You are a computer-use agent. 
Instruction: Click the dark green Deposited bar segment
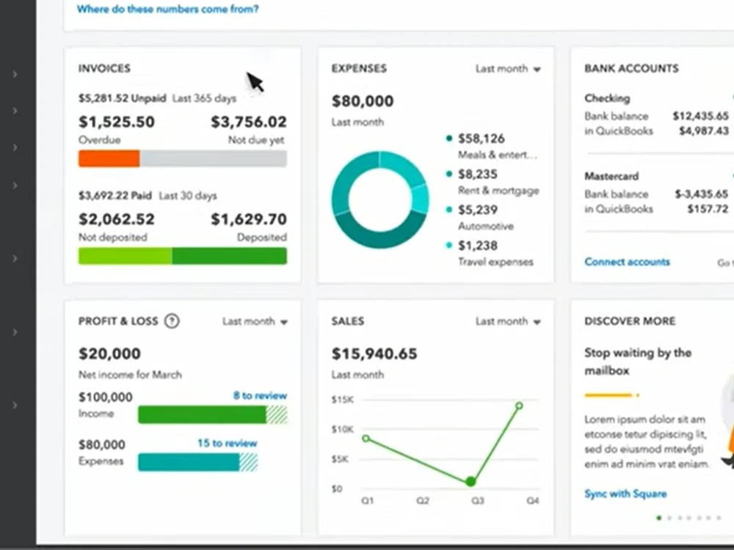[x=229, y=256]
